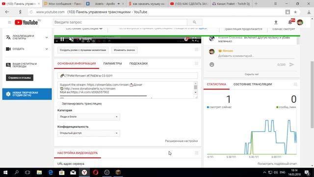314x177 pixels.
Task: Open Расширенные настройки link
Action: (x=181, y=141)
